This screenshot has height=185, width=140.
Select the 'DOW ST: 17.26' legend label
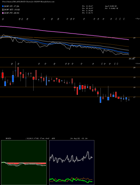(x=11, y=6)
